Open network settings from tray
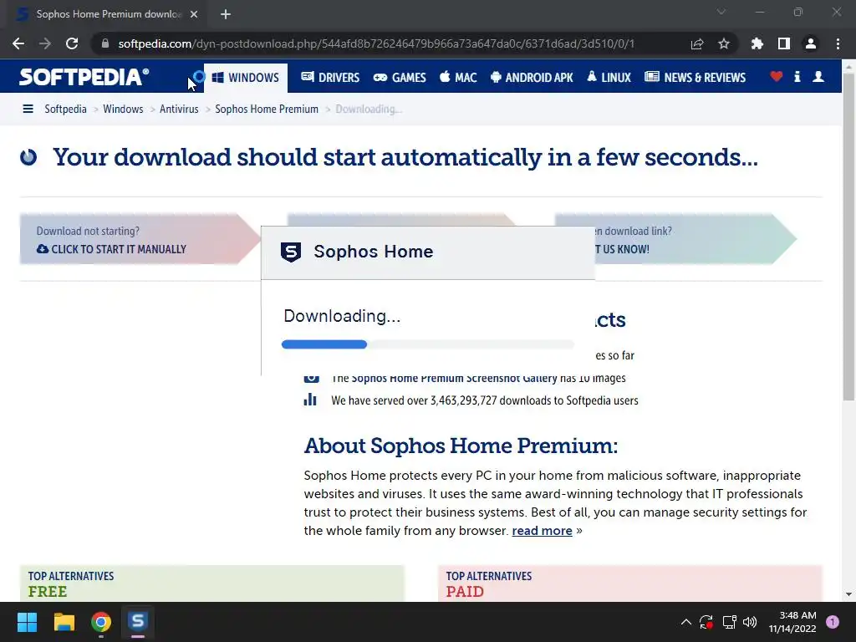Screen dimensions: 856x642 (729, 622)
